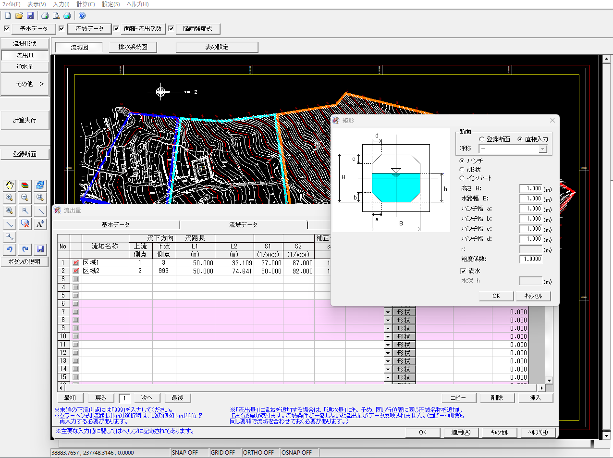Click the 高さ H input field

[x=530, y=189]
